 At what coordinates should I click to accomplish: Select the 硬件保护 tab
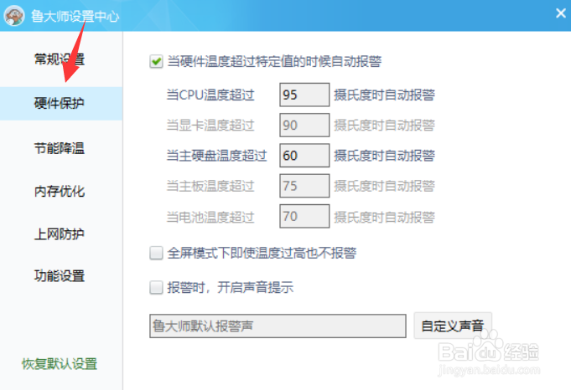[x=61, y=103]
